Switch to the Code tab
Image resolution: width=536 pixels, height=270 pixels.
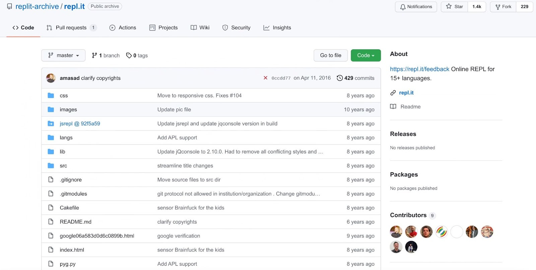click(23, 28)
